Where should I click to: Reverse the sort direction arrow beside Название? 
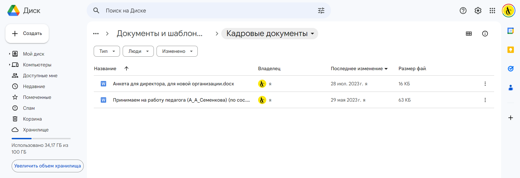point(126,69)
